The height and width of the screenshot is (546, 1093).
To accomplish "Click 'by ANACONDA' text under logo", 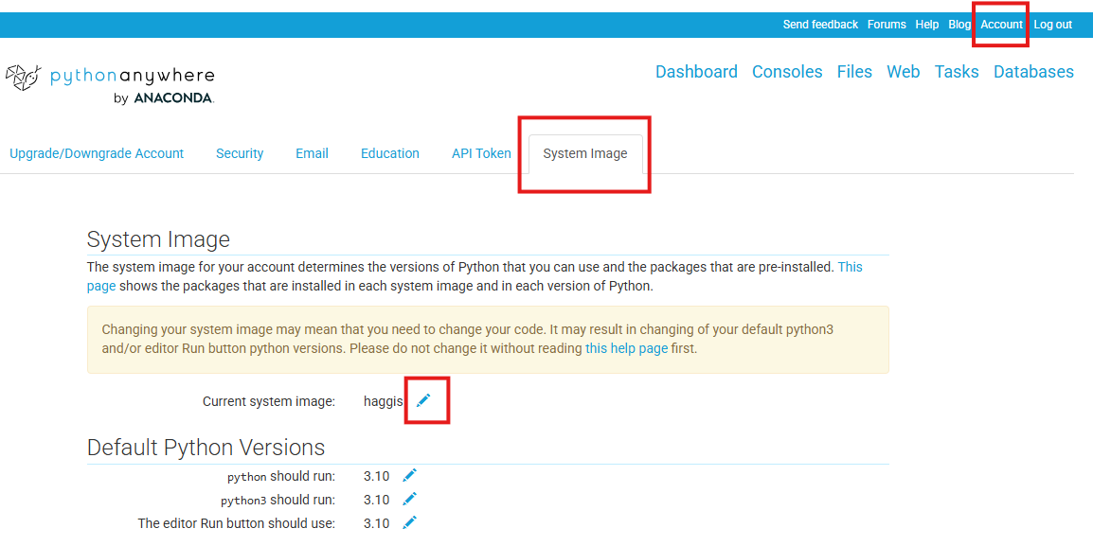I will point(164,98).
